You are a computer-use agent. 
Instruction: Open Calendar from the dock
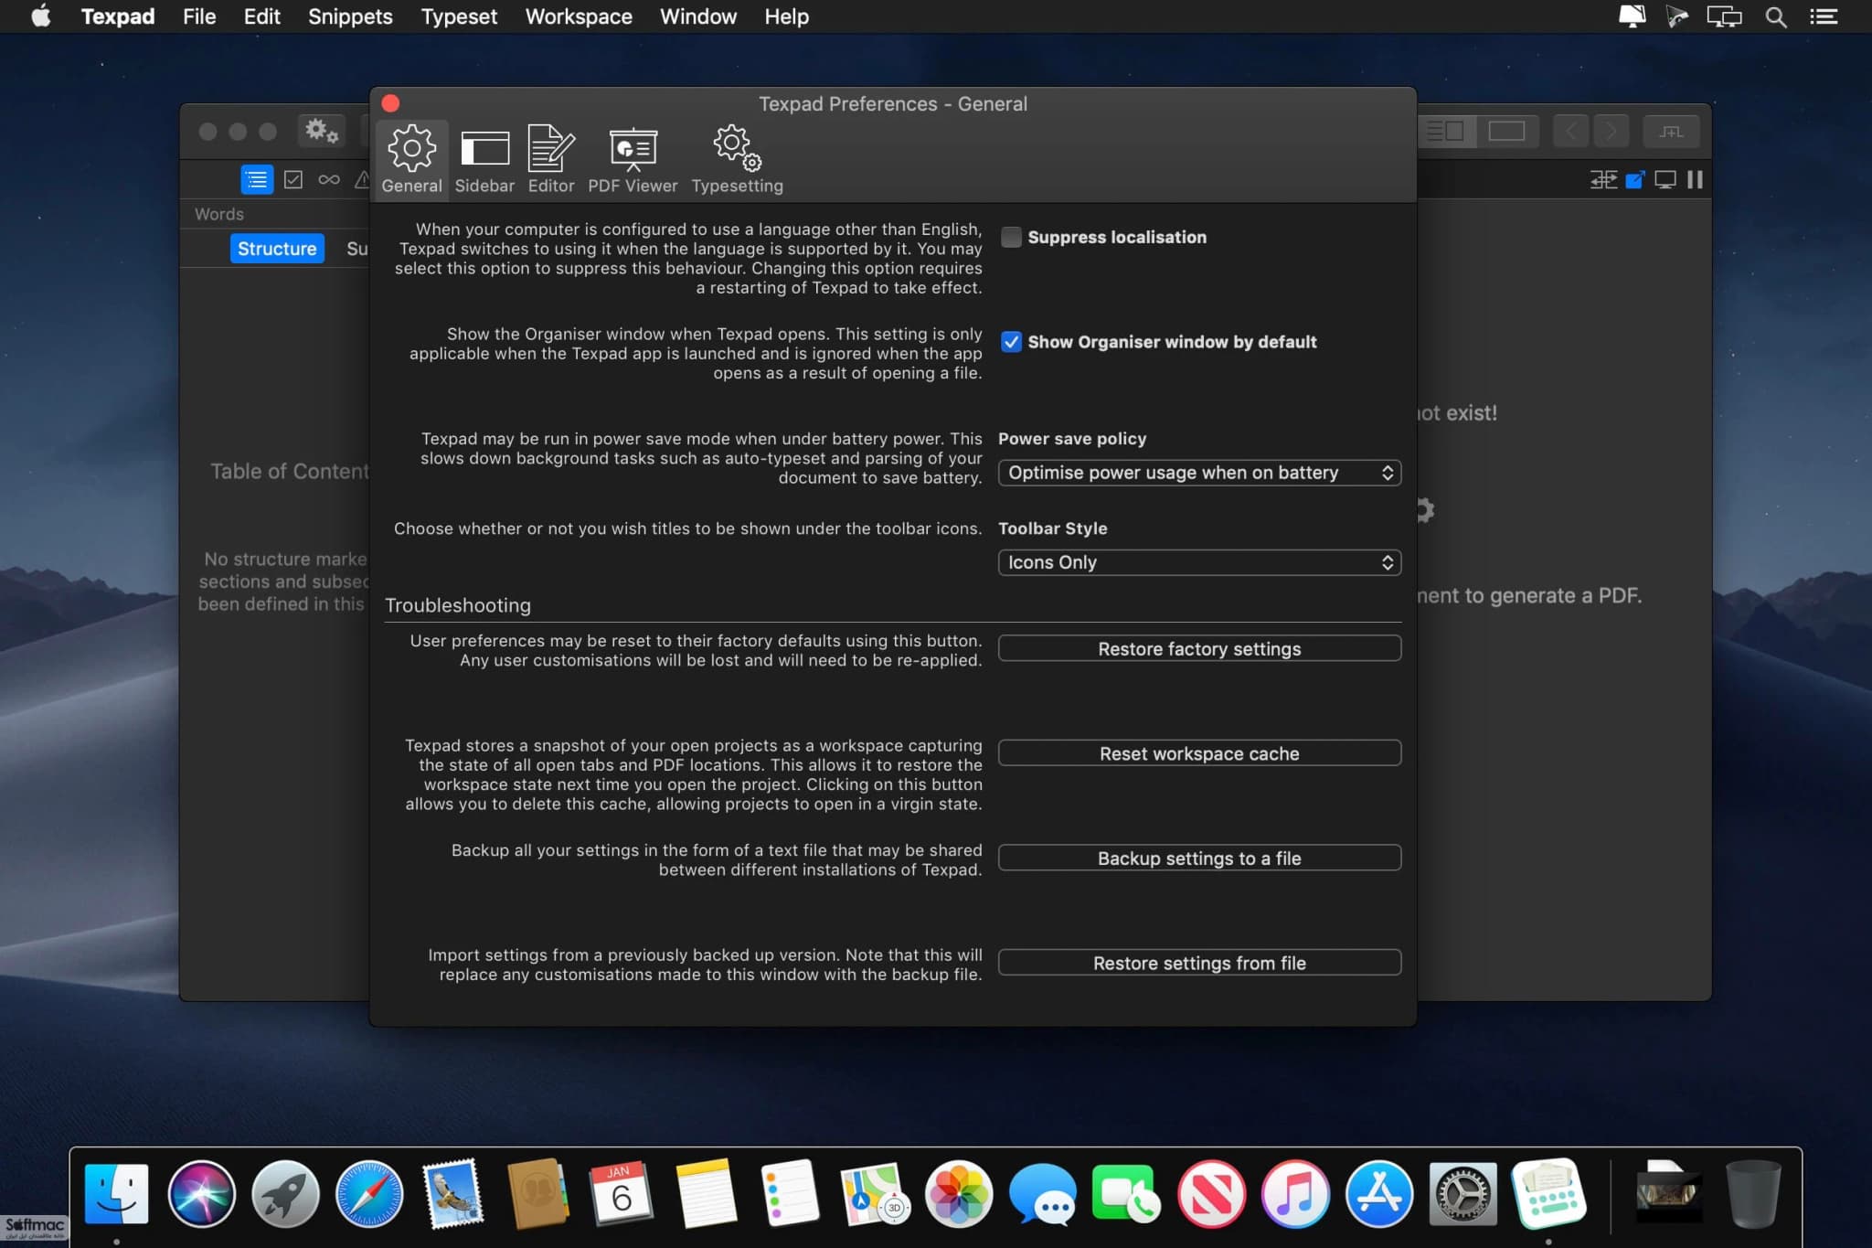[622, 1194]
